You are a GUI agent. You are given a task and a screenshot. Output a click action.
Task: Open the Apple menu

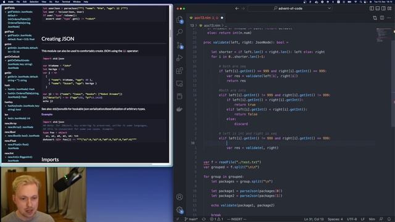(4, 1)
